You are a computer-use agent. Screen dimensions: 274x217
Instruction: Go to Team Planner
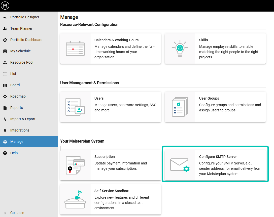(21, 28)
